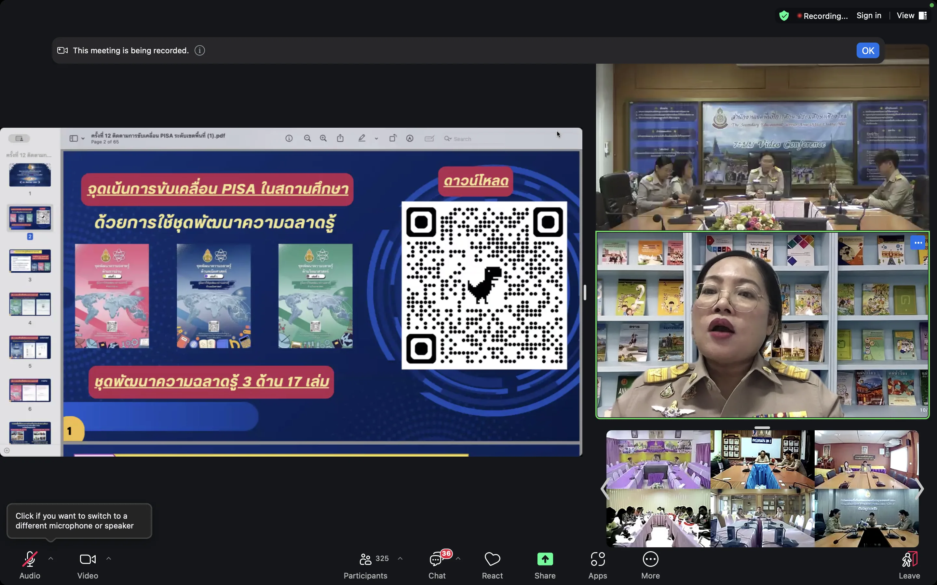Viewport: 937px width, 585px height.
Task: Show previous page of gallery thumbnails
Action: [x=605, y=489]
